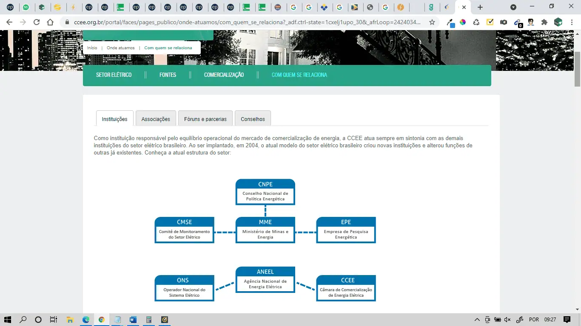Click the CCEE Câmara de Comercialização box
Screen dimensions: 581x326
pos(346,288)
